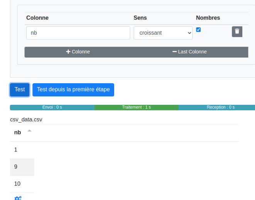
Task: Click the Sens column header label
Action: [140, 18]
